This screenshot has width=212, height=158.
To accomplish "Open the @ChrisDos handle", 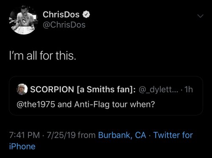I will point(64,25).
